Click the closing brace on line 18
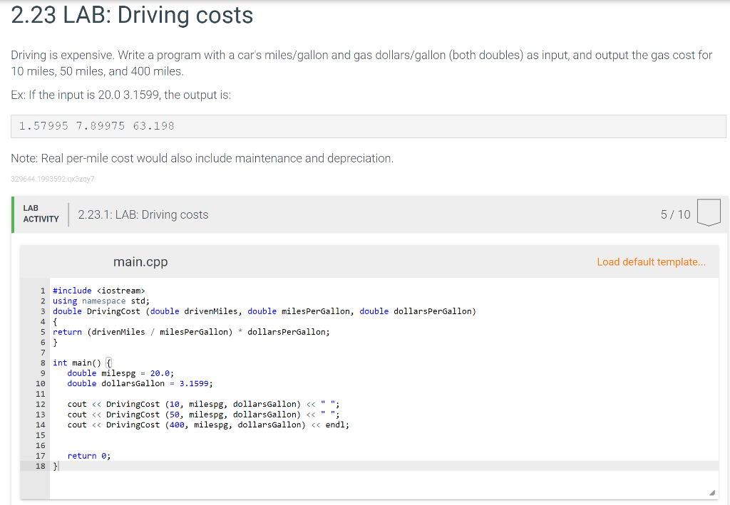Image resolution: width=730 pixels, height=505 pixels. coord(54,465)
